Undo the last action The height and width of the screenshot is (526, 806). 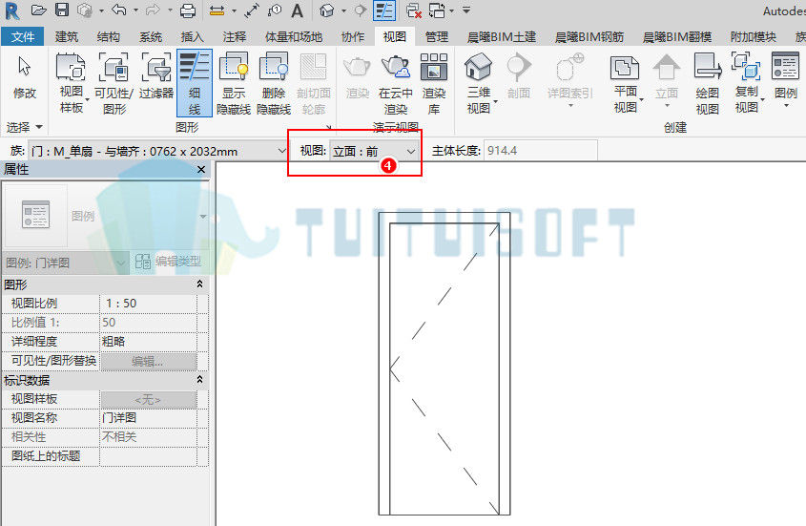pyautogui.click(x=118, y=11)
